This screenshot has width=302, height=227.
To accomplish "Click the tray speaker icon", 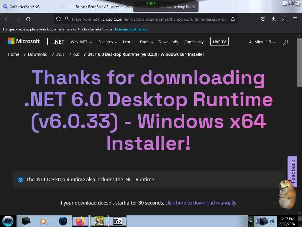I will (x=272, y=221).
